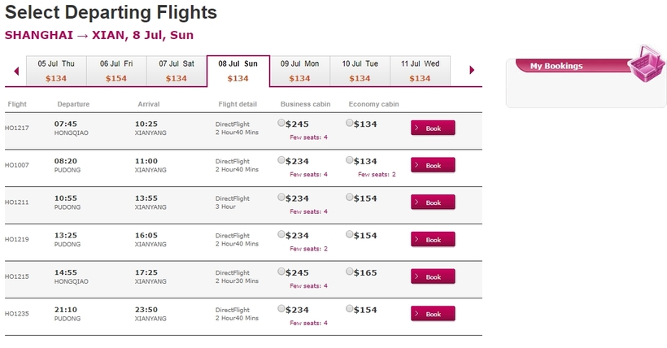The width and height of the screenshot is (667, 348).
Task: Click the previous dates left arrow
Action: tap(16, 71)
